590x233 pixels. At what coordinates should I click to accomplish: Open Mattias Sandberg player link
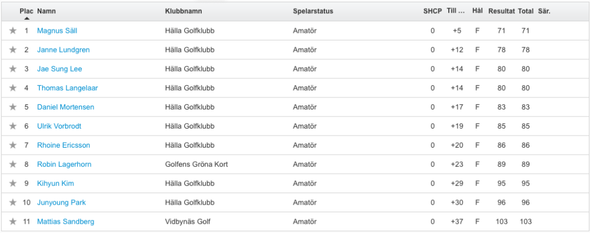[x=66, y=221]
